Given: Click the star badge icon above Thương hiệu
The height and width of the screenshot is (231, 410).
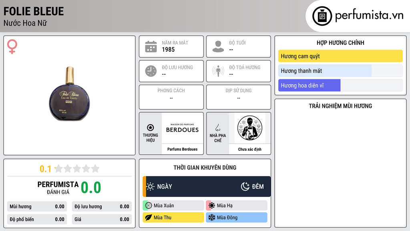Looking at the screenshot, I should tap(151, 128).
